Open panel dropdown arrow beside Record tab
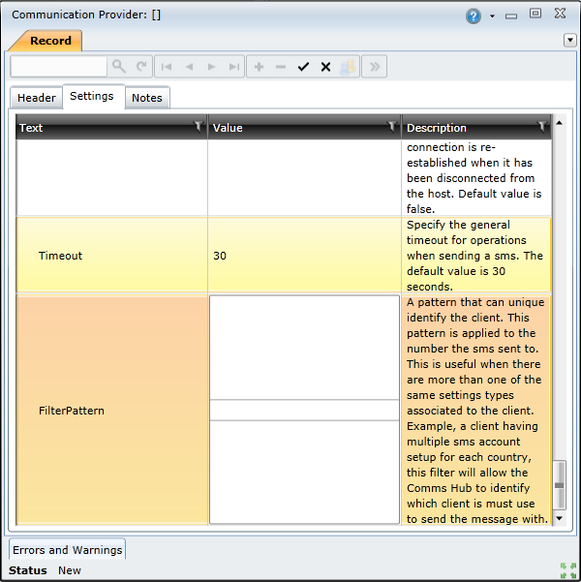Viewport: 581px width, 582px height. point(569,40)
